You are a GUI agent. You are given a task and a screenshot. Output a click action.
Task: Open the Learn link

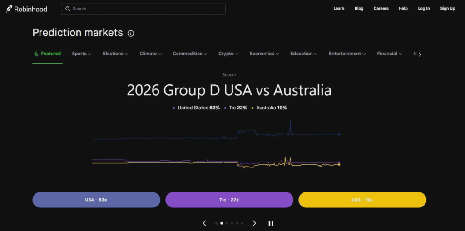pos(339,9)
